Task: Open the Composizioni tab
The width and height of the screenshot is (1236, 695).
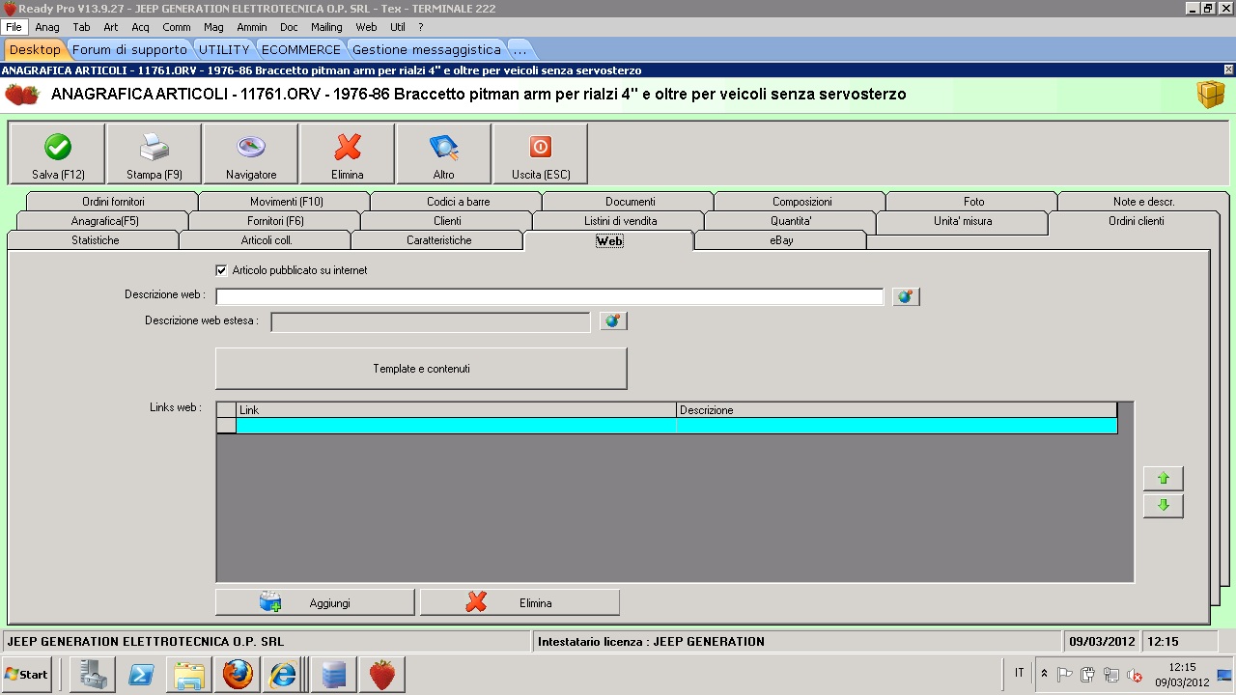Action: 801,202
